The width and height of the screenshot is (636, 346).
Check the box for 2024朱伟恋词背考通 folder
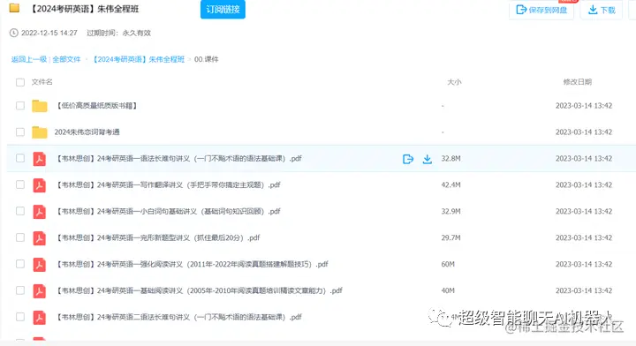20,132
